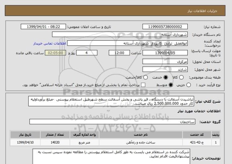Image resolution: width=232 pixels, height=164 pixels.
Task: Click the توضیحات خریدار text area
Action: (111, 156)
